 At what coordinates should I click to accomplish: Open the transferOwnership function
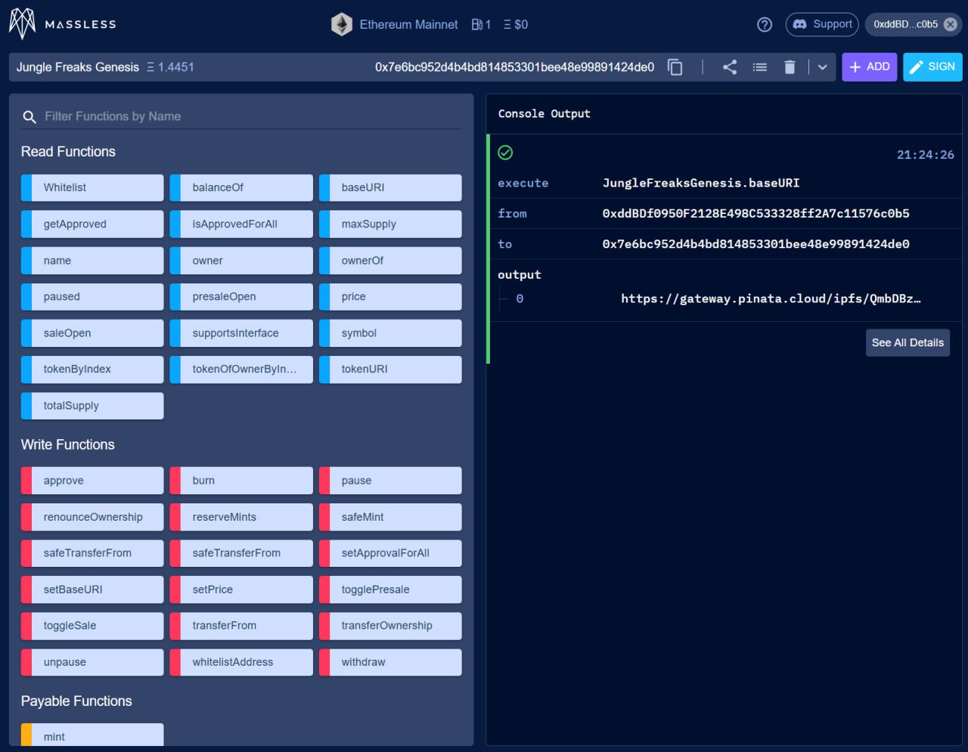click(x=390, y=626)
